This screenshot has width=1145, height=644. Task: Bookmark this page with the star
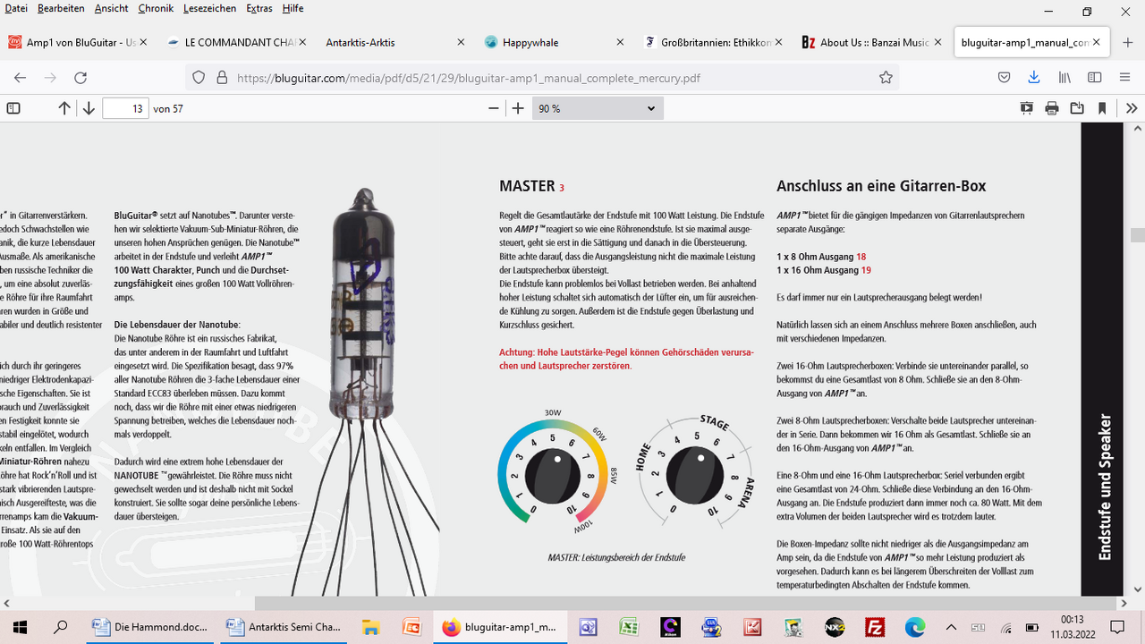tap(886, 78)
